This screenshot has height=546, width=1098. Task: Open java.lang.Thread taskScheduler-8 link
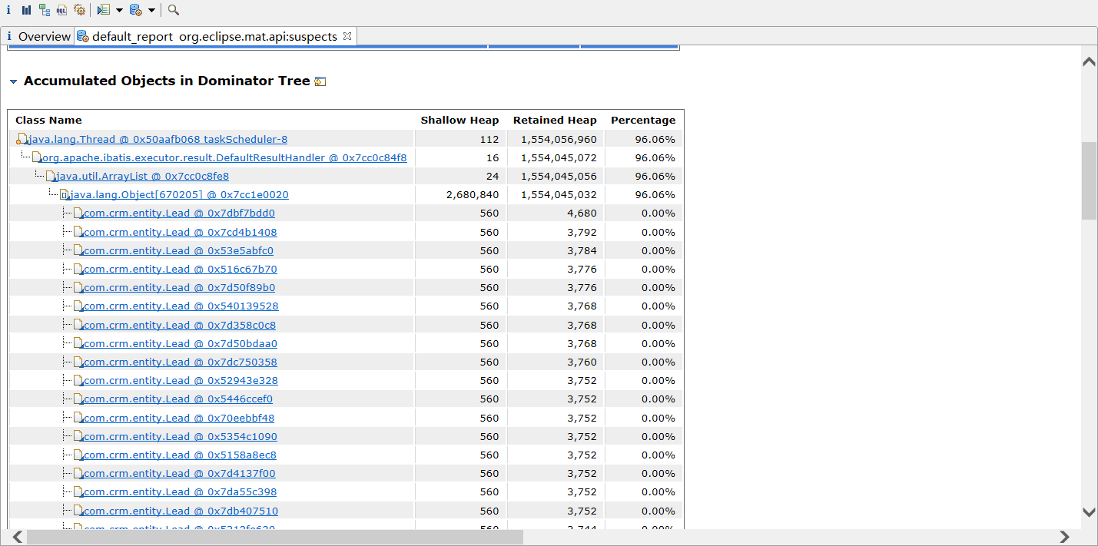coord(158,139)
